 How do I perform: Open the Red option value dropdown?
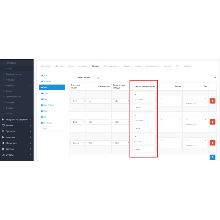tap(77, 101)
